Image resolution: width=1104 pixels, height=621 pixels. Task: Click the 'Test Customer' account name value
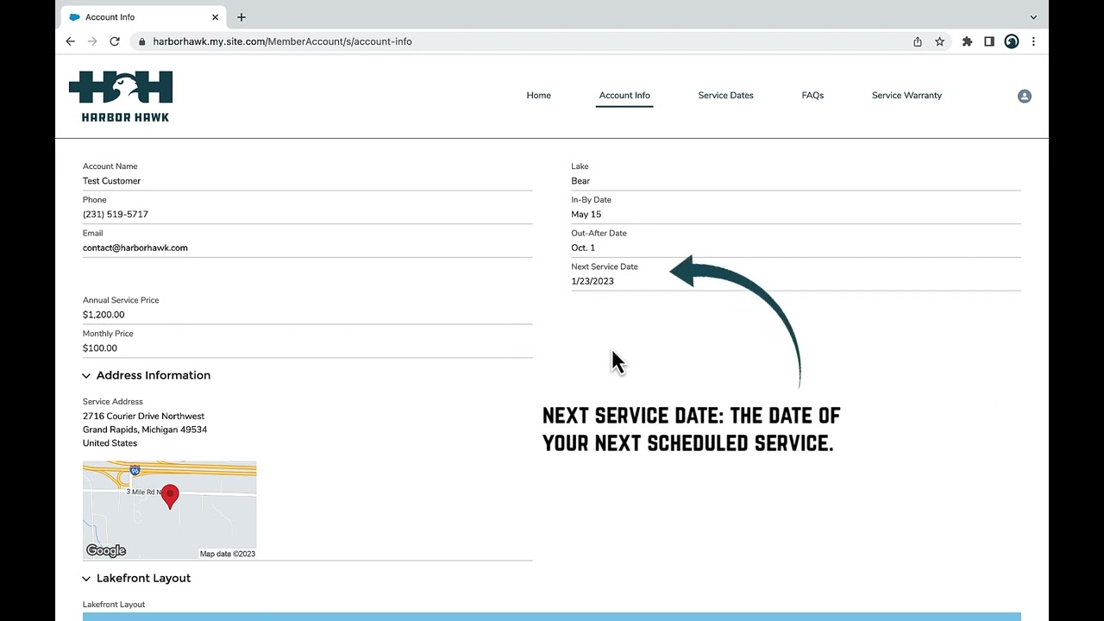[112, 181]
